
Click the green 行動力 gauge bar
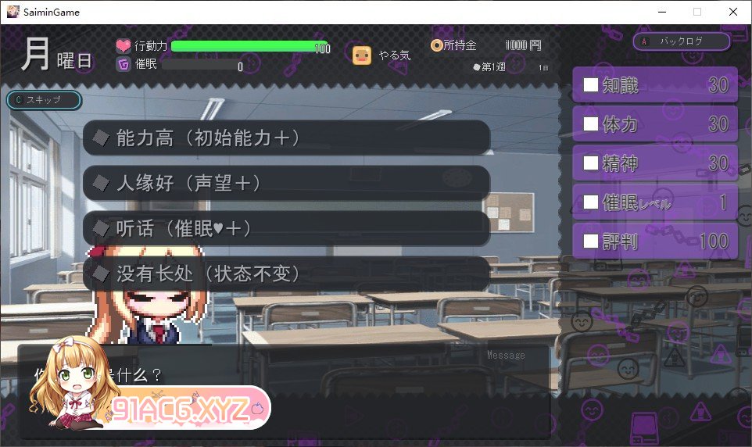249,46
